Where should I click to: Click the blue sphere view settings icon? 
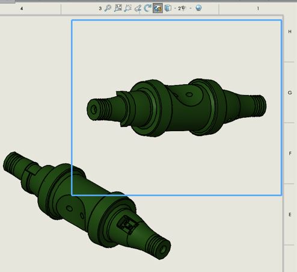pos(198,8)
